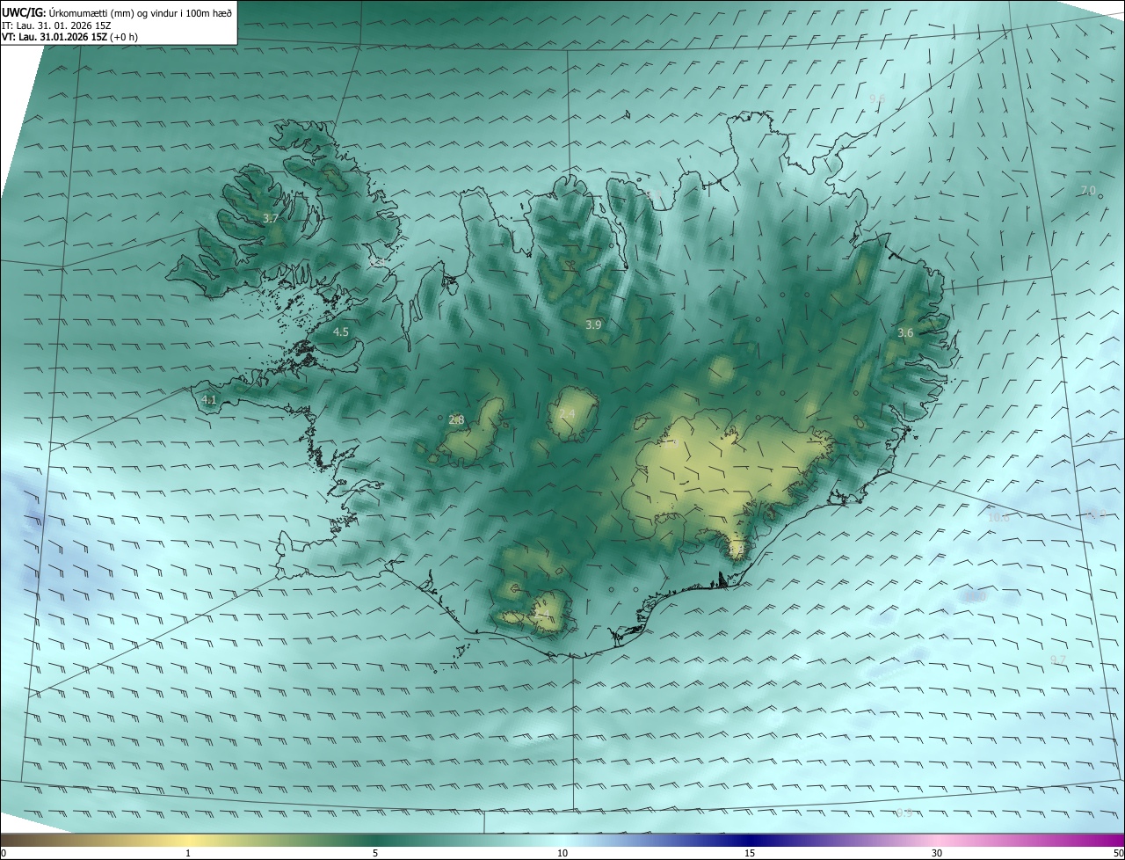Click the '5' tick on color scale
The image size is (1125, 860).
tap(375, 853)
